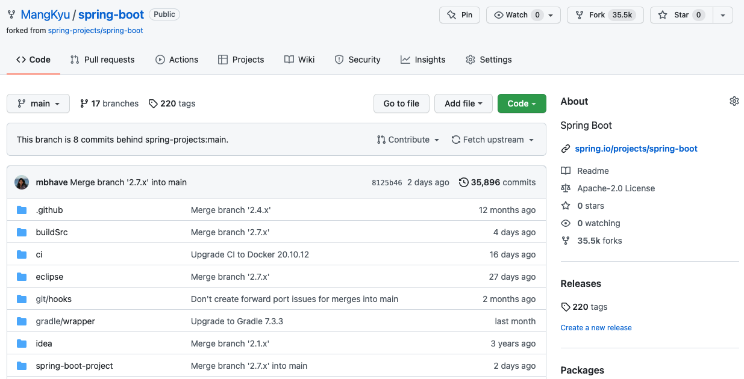View the 17 branches link
This screenshot has height=379, width=744.
pyautogui.click(x=109, y=103)
